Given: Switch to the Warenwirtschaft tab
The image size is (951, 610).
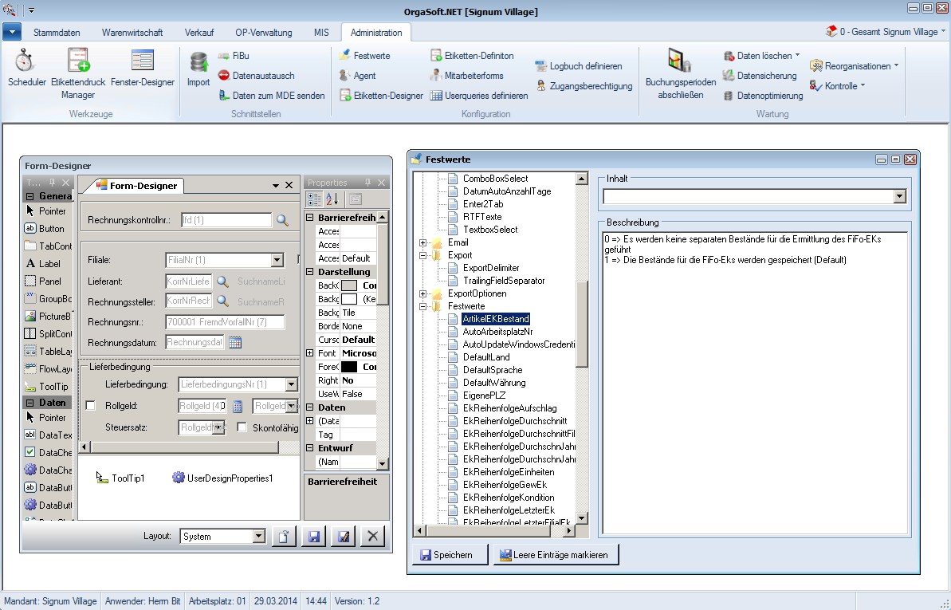Looking at the screenshot, I should pyautogui.click(x=132, y=33).
